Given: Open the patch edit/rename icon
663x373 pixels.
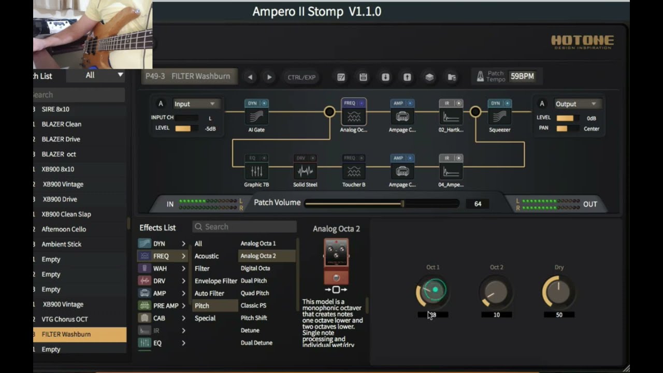Looking at the screenshot, I should pos(341,77).
